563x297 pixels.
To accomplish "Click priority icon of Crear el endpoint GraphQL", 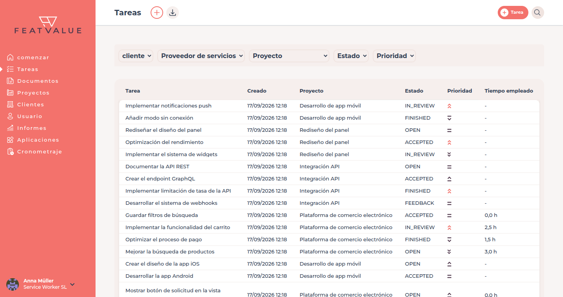I will coord(449,179).
